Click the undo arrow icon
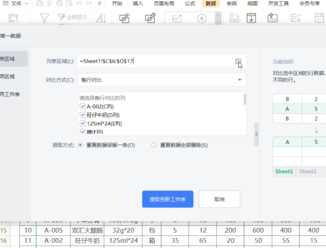Image resolution: width=326 pixels, height=248 pixels. [x=79, y=3]
